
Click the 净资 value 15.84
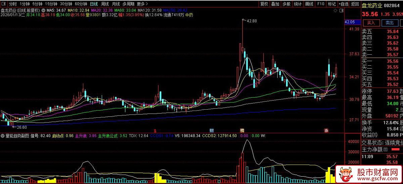point(392,129)
